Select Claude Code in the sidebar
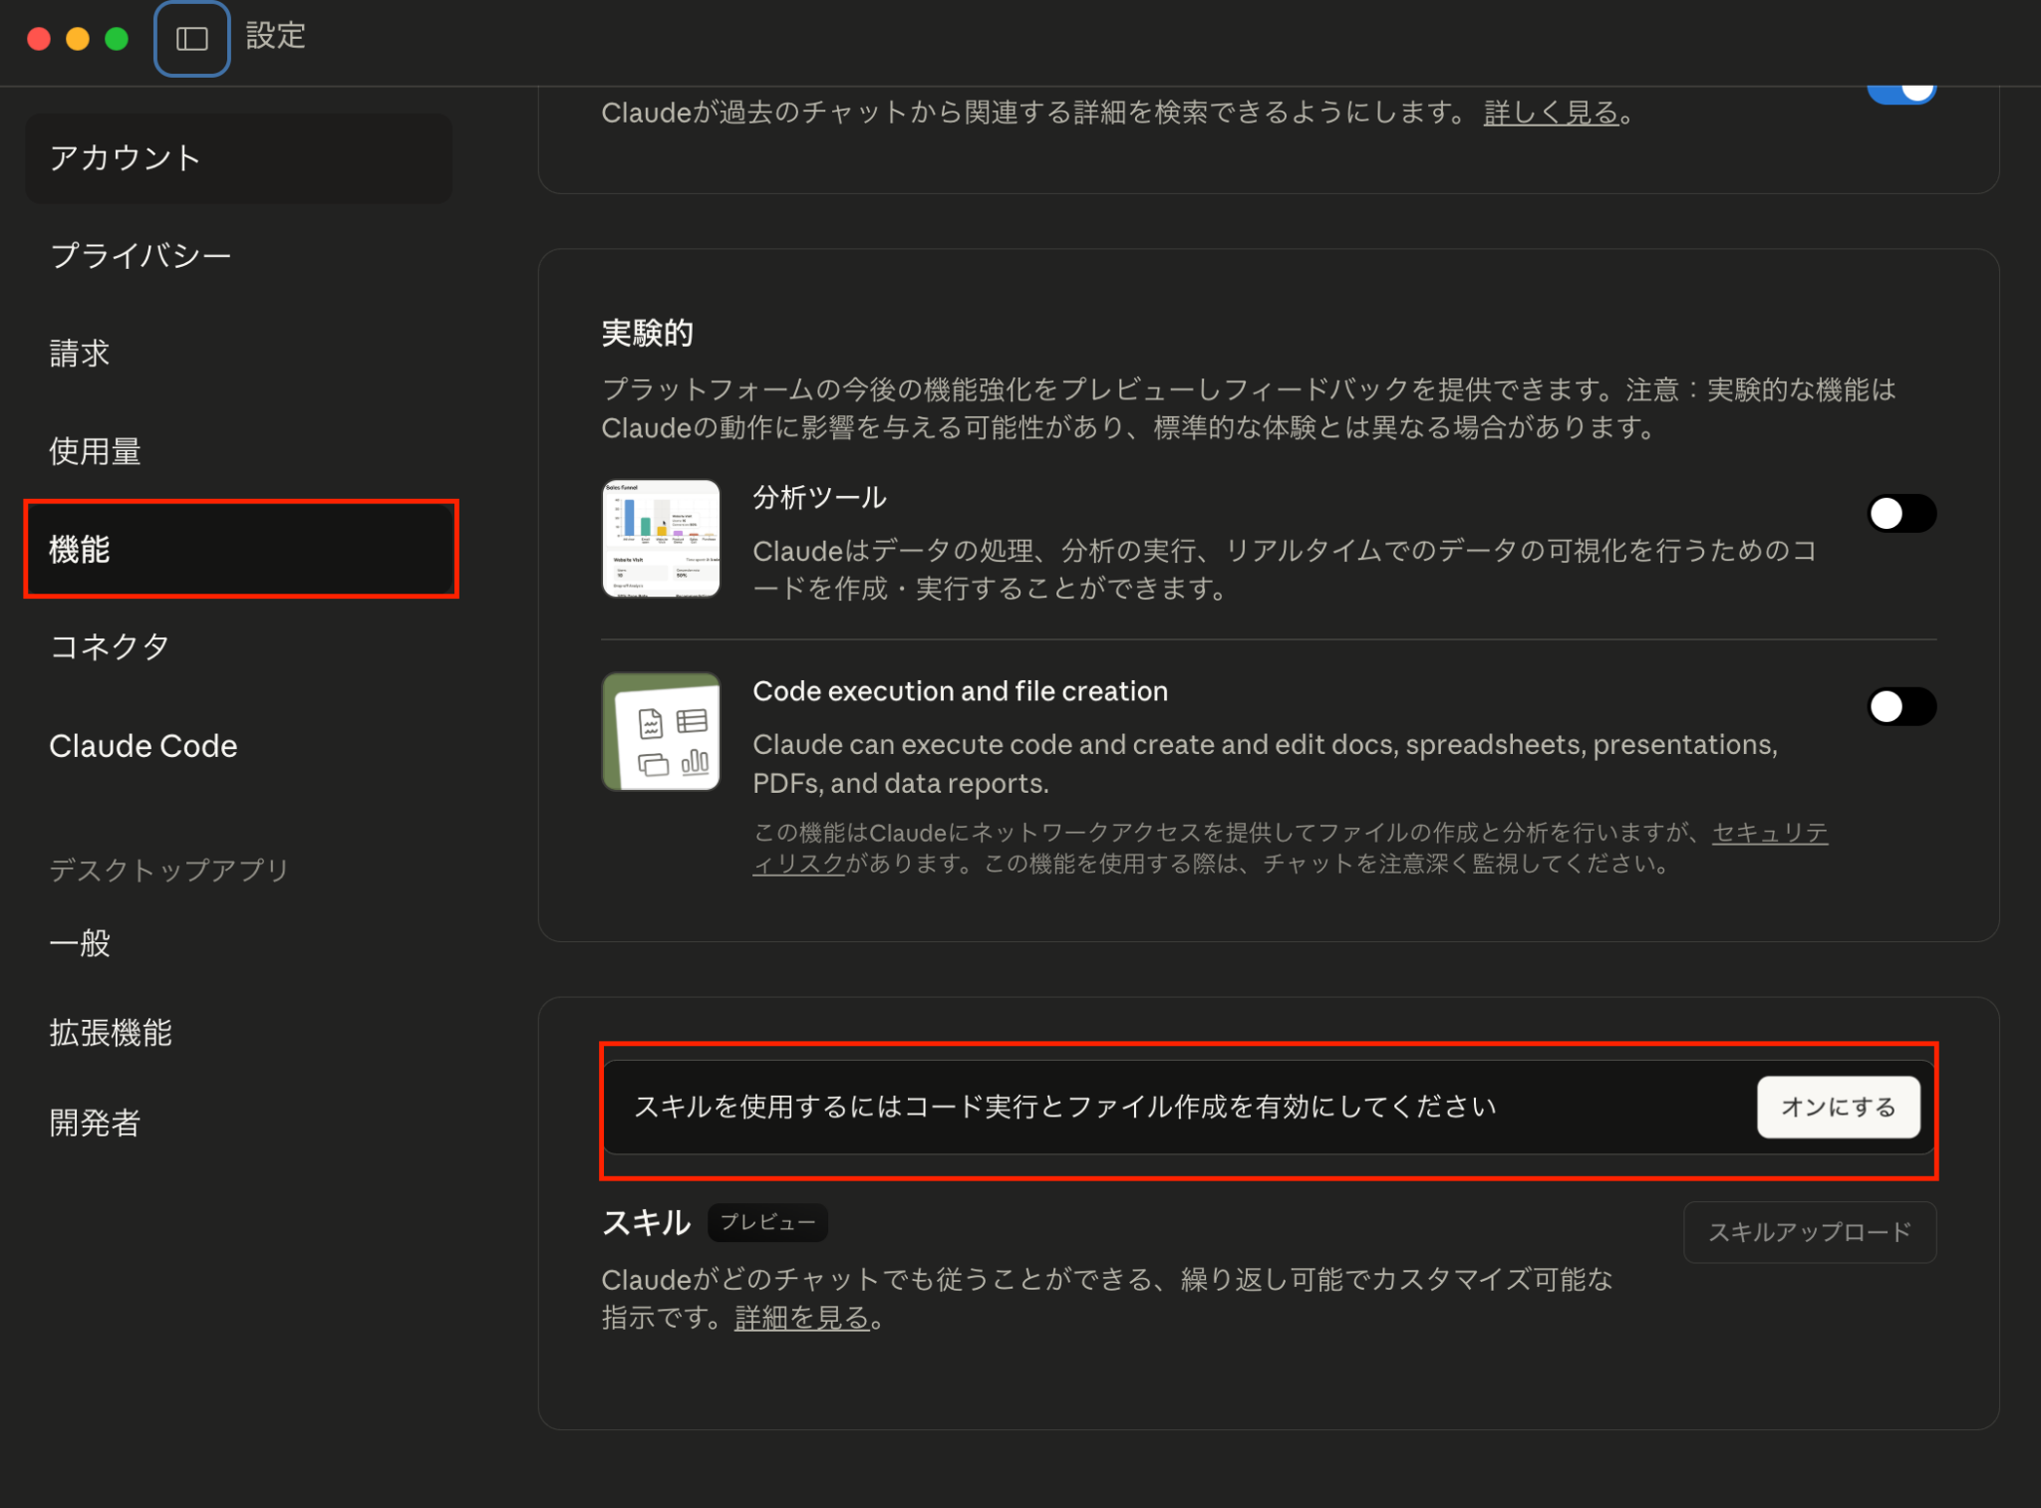 (x=143, y=745)
